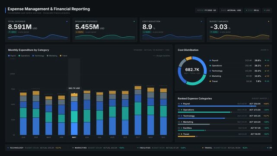Toggle Marketing series in bar chart legend

pyautogui.click(x=52, y=55)
